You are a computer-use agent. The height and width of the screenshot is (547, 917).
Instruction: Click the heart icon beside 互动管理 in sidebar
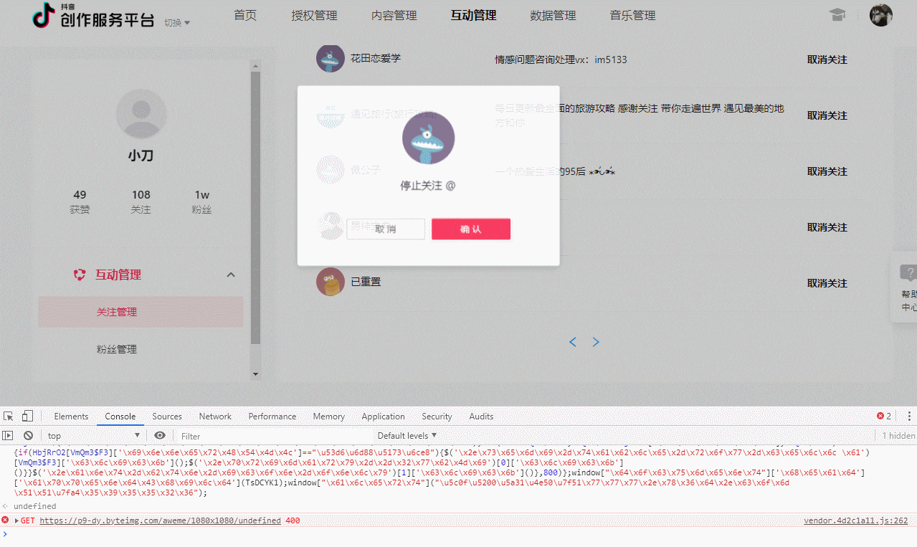click(79, 275)
